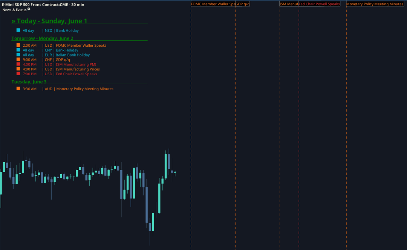The width and height of the screenshot is (407, 250).
Task: Click the CHF GDP q/q list entry
Action: [43, 59]
